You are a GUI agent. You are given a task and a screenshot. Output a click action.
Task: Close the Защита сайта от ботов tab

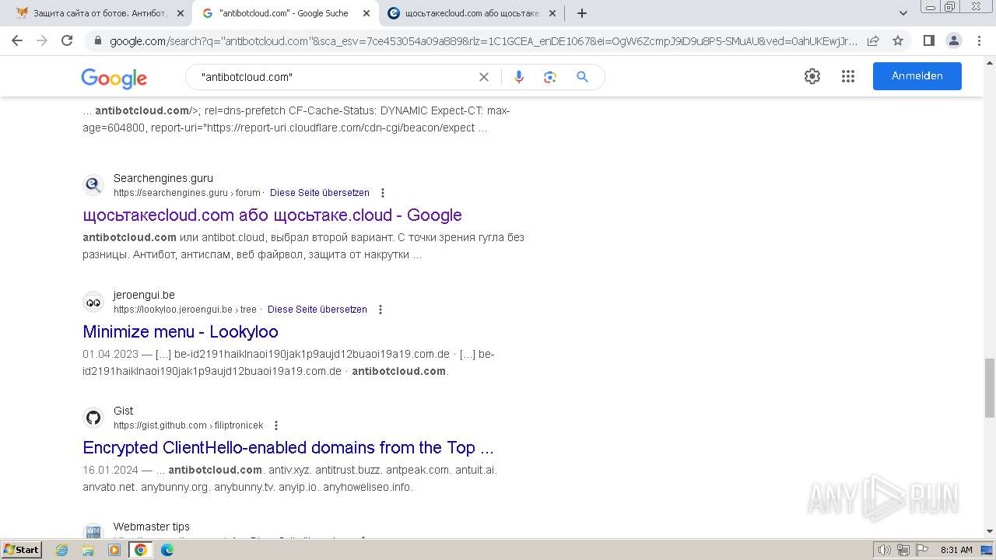pos(181,13)
